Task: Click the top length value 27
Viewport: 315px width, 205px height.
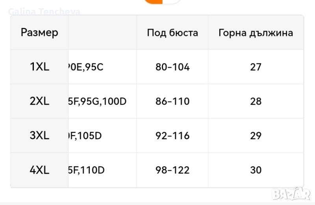Action: (256, 67)
